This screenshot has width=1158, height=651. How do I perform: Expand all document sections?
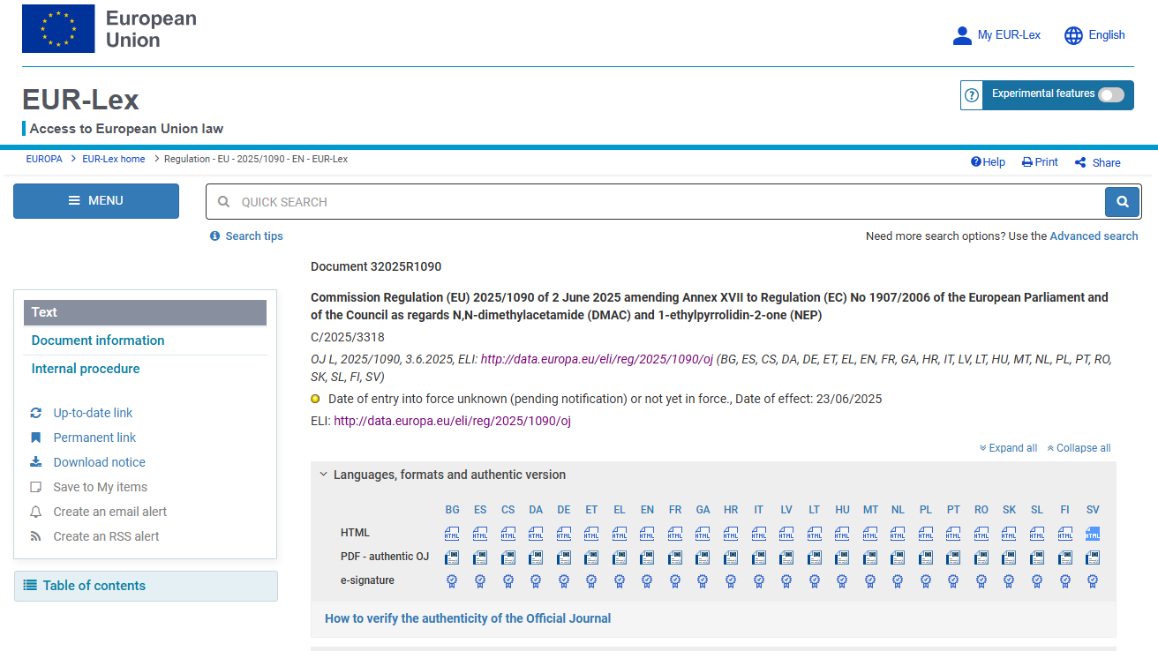coord(1008,448)
